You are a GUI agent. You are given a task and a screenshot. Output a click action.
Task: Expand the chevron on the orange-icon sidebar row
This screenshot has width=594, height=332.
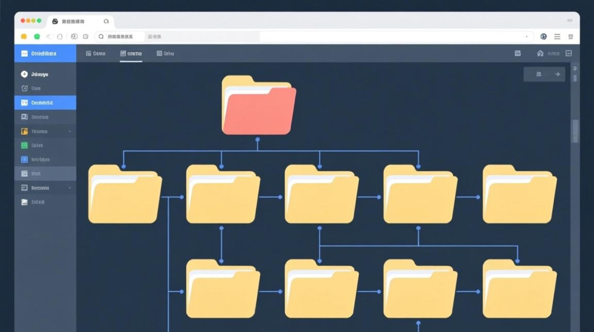(x=70, y=131)
